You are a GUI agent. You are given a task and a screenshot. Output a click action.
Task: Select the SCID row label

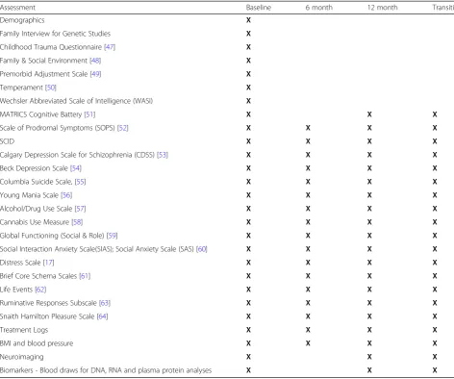[x=7, y=141]
